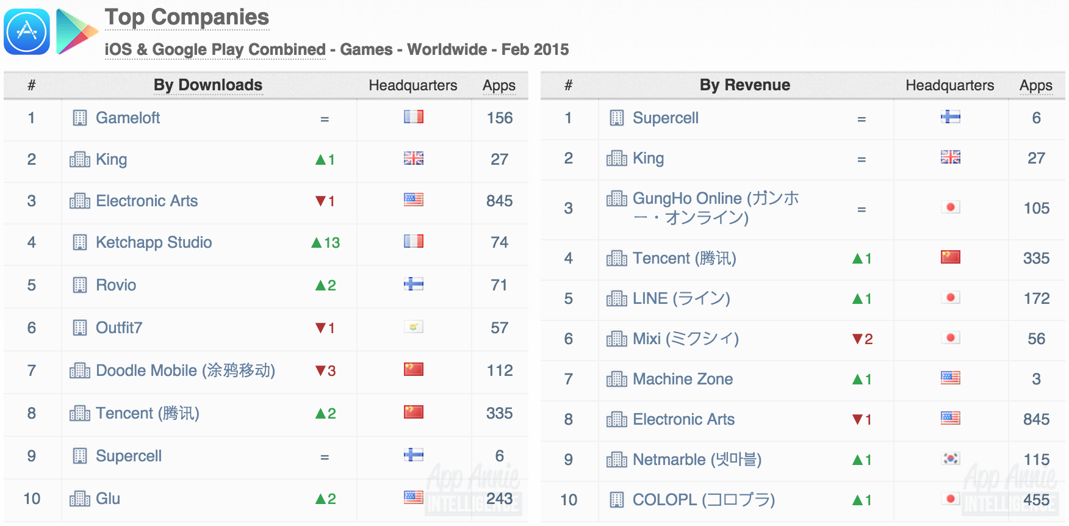Open the Top Companies title link
This screenshot has height=526, width=1069.
tap(187, 17)
